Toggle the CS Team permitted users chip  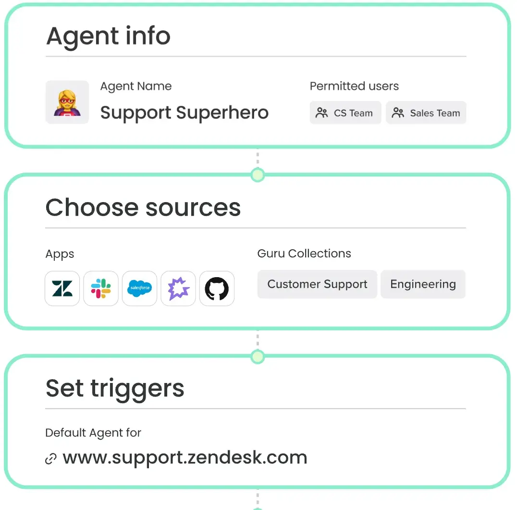[345, 113]
